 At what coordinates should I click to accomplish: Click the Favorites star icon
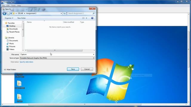tap(6, 23)
